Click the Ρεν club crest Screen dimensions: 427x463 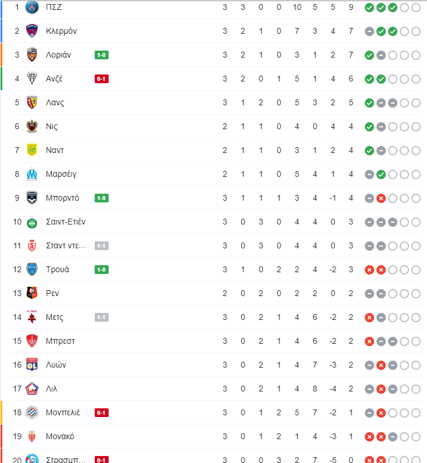(x=32, y=293)
